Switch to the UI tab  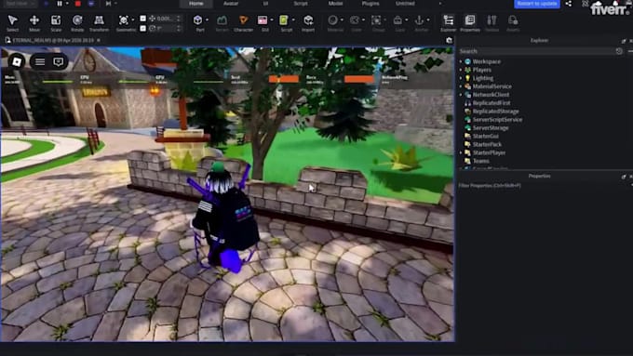click(265, 4)
